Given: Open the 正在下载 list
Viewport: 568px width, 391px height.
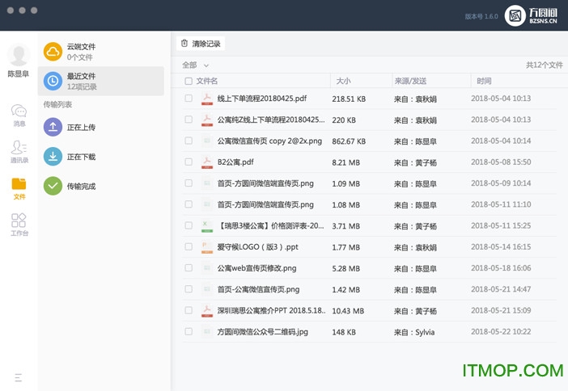Looking at the screenshot, I should (x=100, y=157).
